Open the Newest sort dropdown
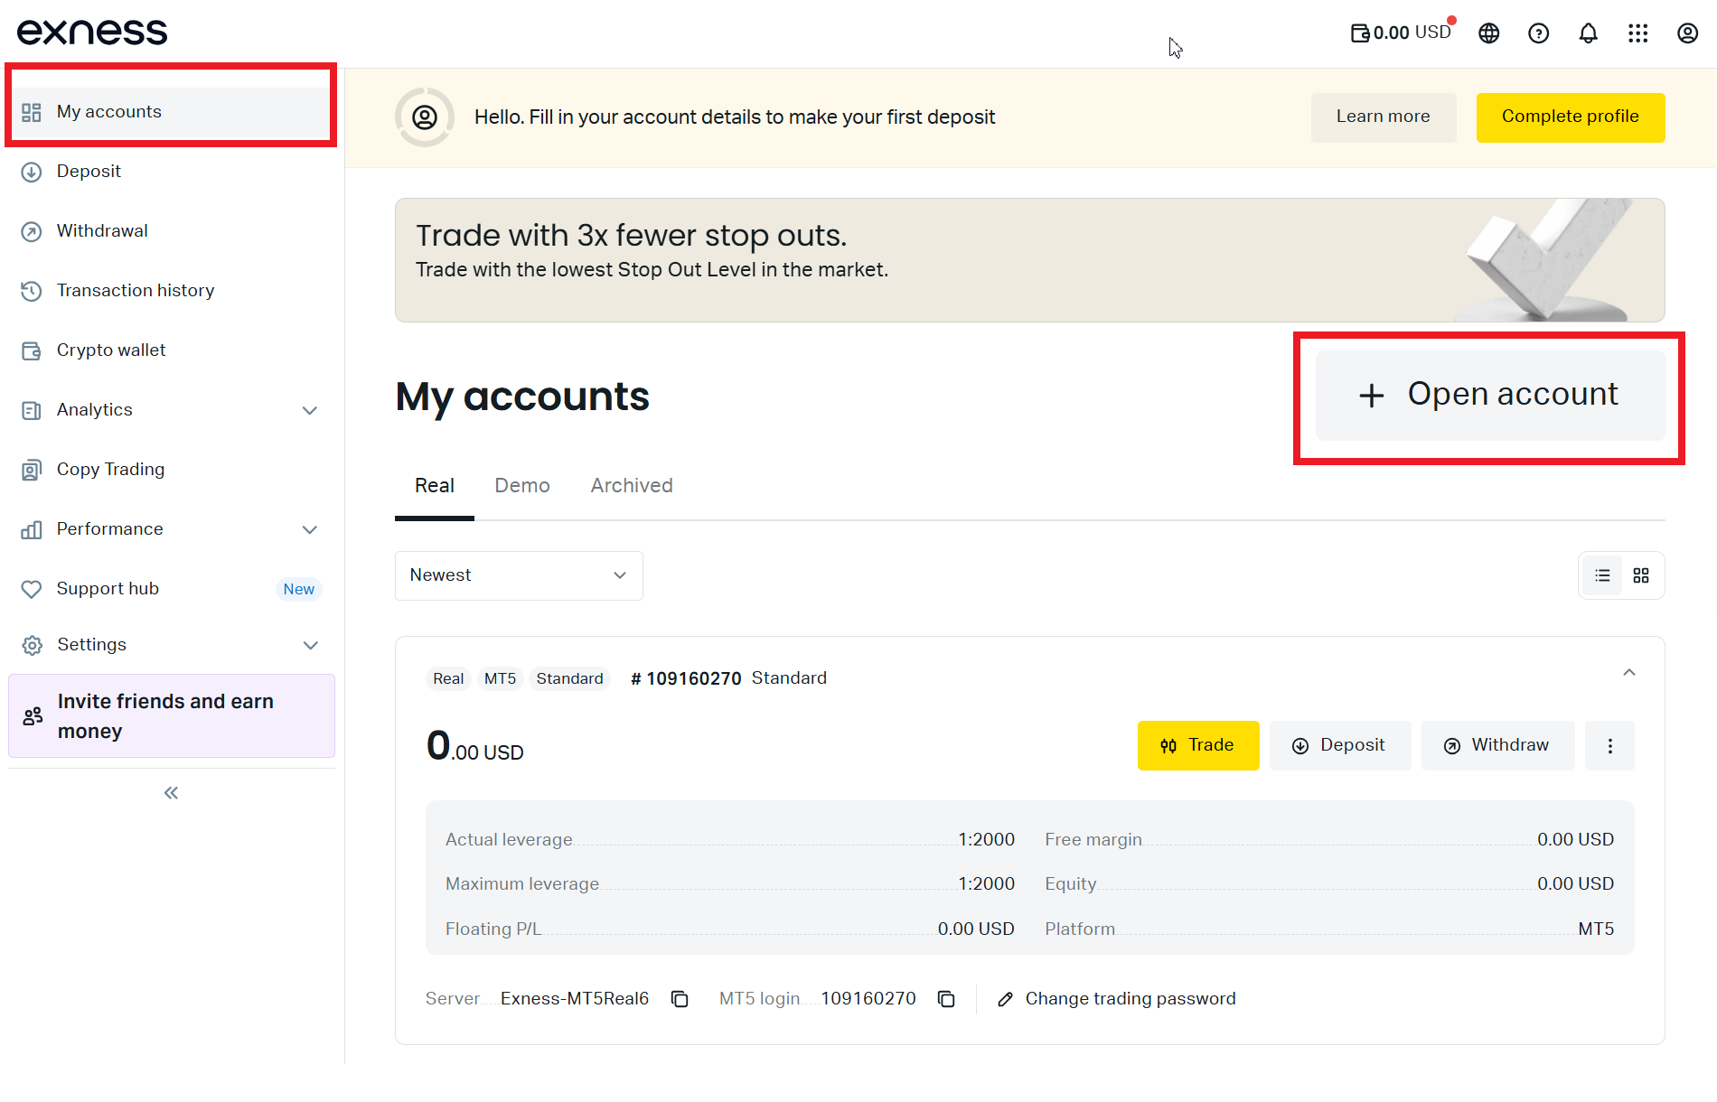Screen dimensions: 1717x1102 click(x=519, y=575)
